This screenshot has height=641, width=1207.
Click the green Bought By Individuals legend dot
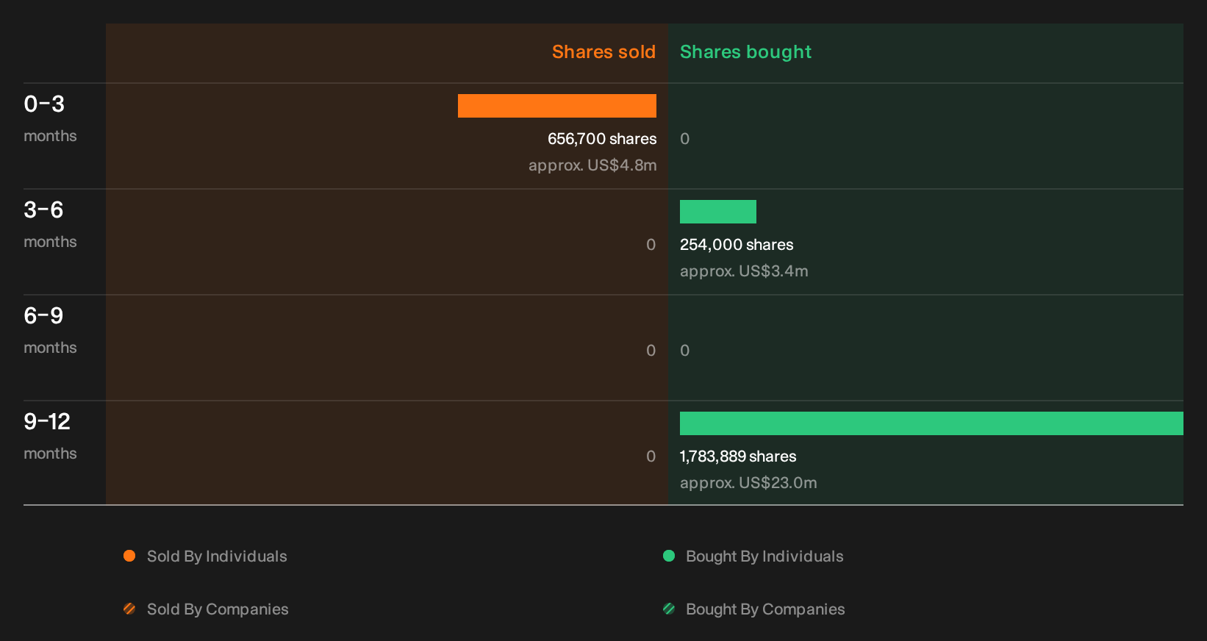[669, 556]
